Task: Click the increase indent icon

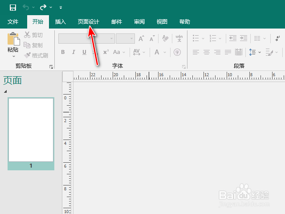Action: 244,38
